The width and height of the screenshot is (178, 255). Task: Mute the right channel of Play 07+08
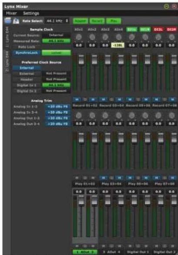172,178
